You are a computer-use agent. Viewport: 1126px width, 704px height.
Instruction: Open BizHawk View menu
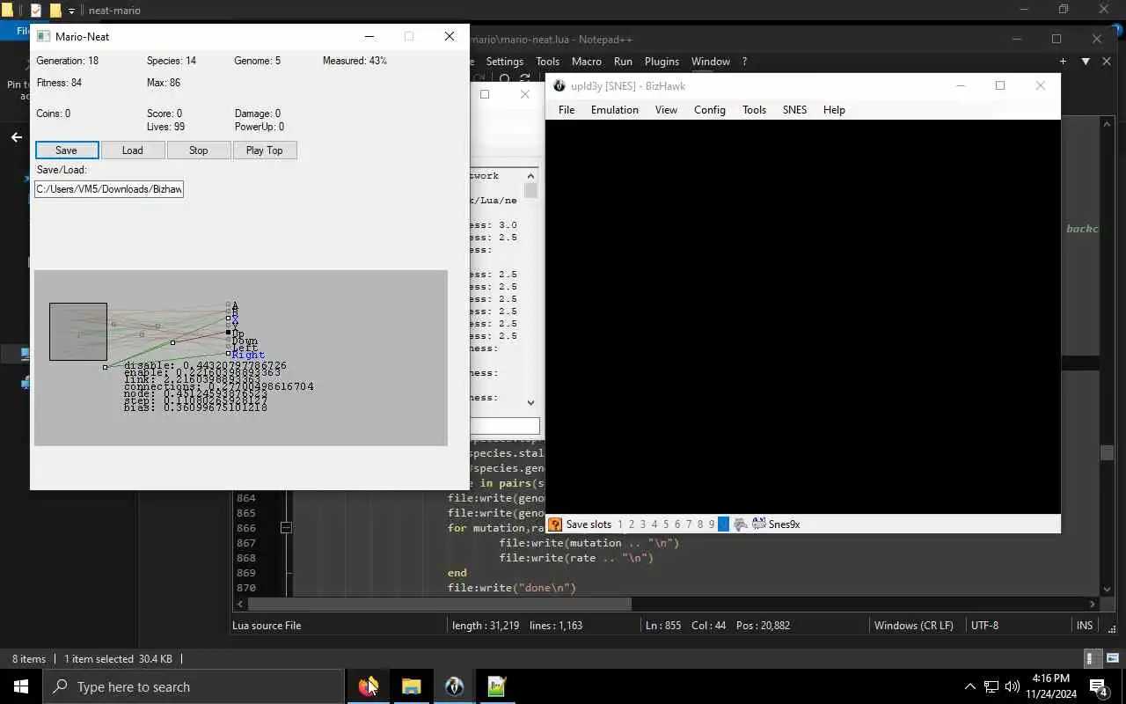[666, 110]
